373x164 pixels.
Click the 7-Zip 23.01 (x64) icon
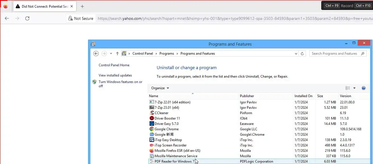coord(152,108)
